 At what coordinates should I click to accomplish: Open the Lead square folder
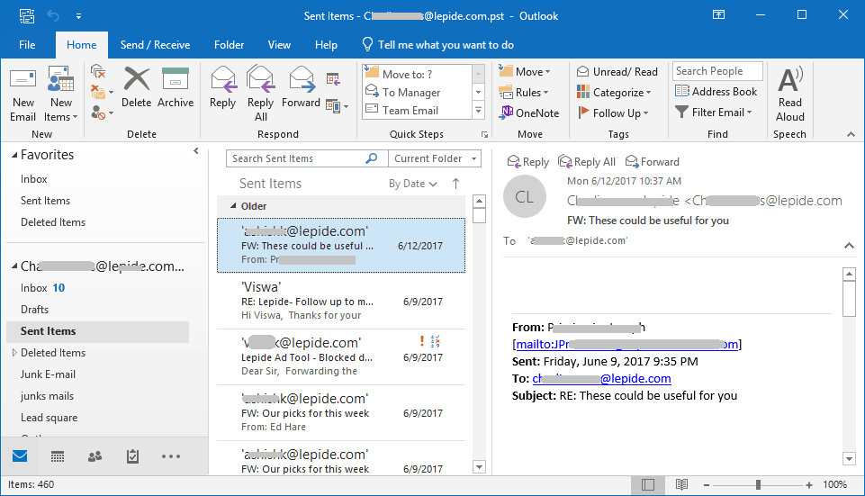50,418
